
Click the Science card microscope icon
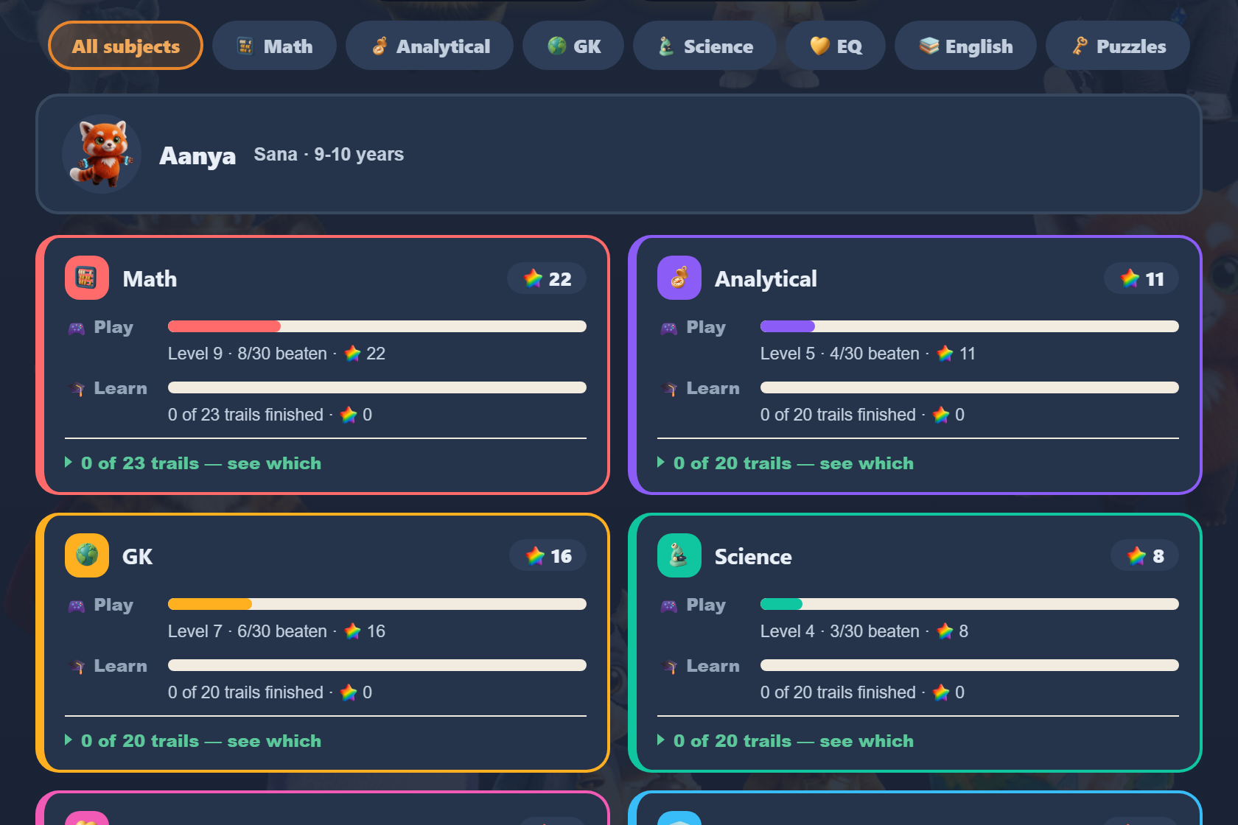679,555
